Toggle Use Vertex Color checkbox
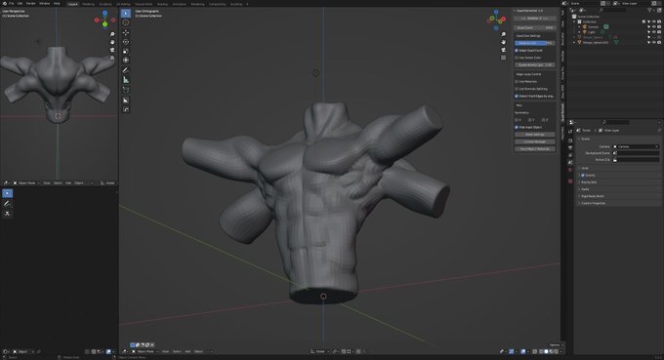 click(x=517, y=58)
